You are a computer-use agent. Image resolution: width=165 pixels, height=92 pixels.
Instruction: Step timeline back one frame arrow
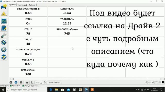(x=10, y=79)
